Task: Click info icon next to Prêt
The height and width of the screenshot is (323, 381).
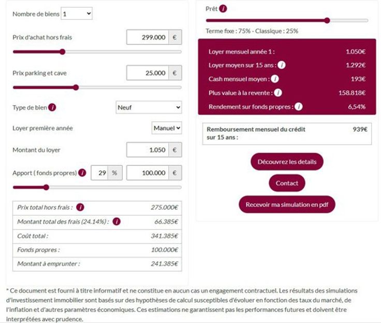Action: tap(223, 9)
